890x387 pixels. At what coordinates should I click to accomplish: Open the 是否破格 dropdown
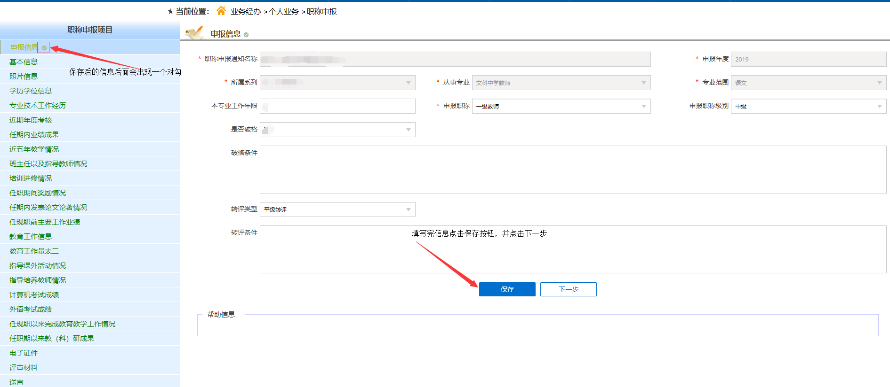(x=408, y=130)
